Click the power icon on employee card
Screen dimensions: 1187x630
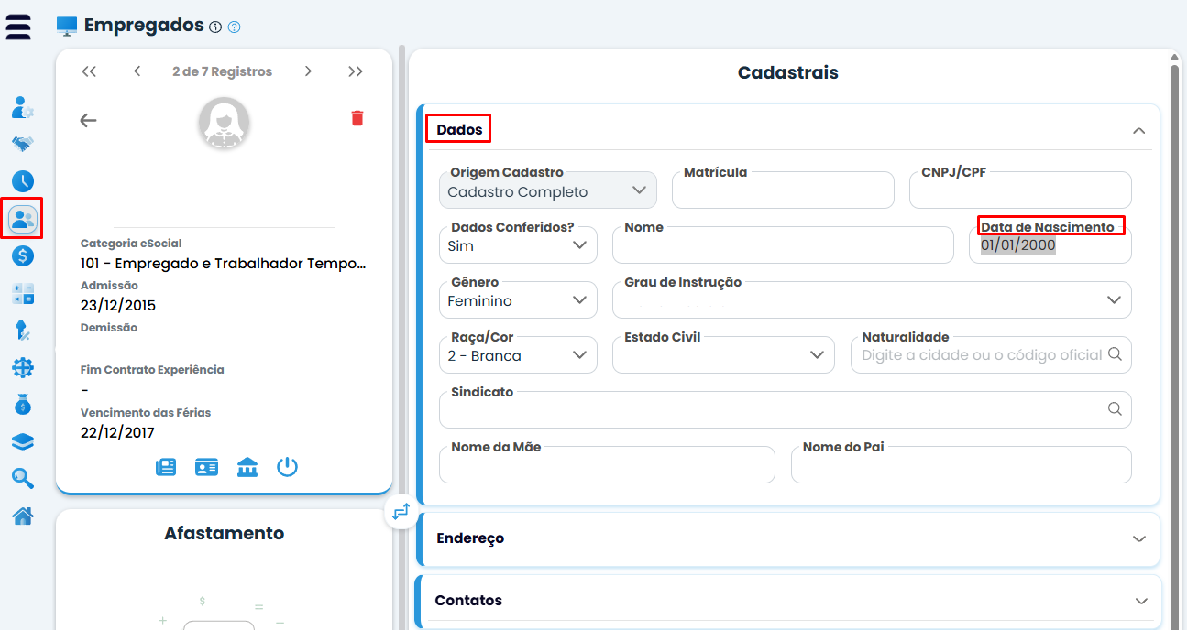[288, 467]
